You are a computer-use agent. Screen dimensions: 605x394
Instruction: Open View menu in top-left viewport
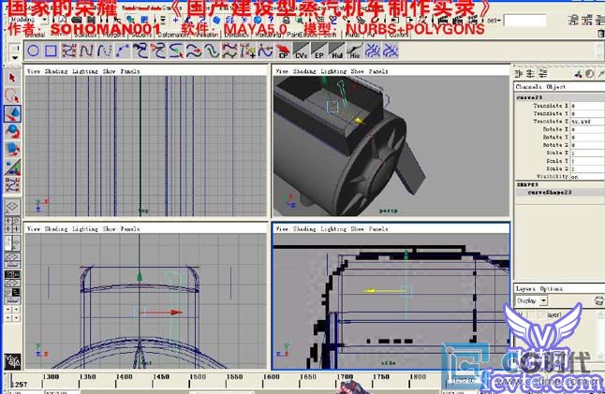click(34, 71)
